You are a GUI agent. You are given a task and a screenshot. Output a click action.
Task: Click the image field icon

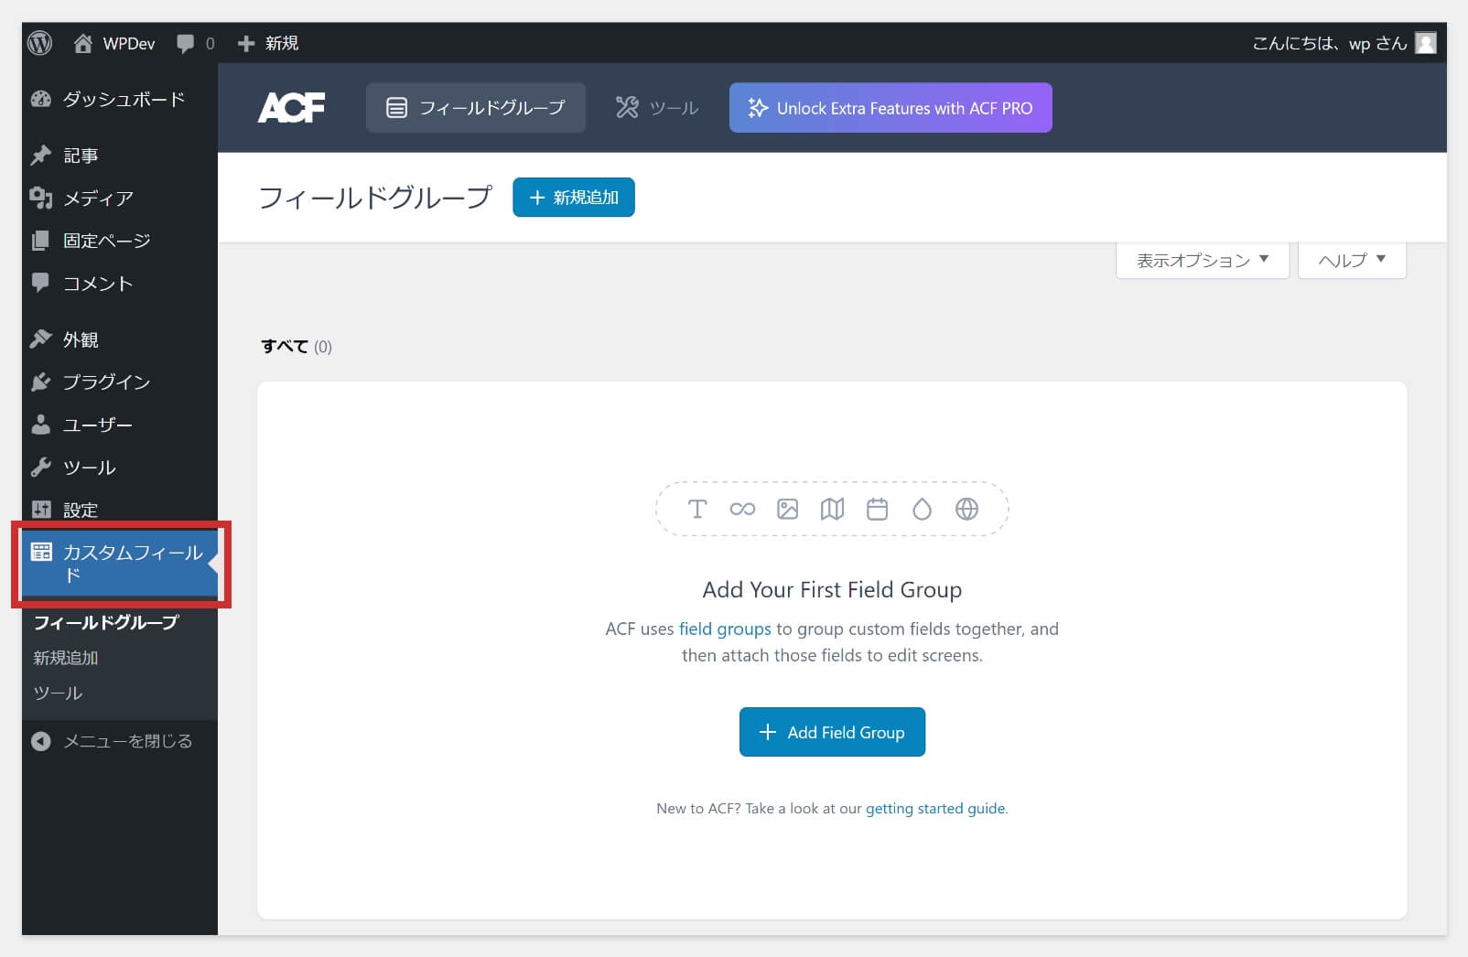pyautogui.click(x=787, y=509)
